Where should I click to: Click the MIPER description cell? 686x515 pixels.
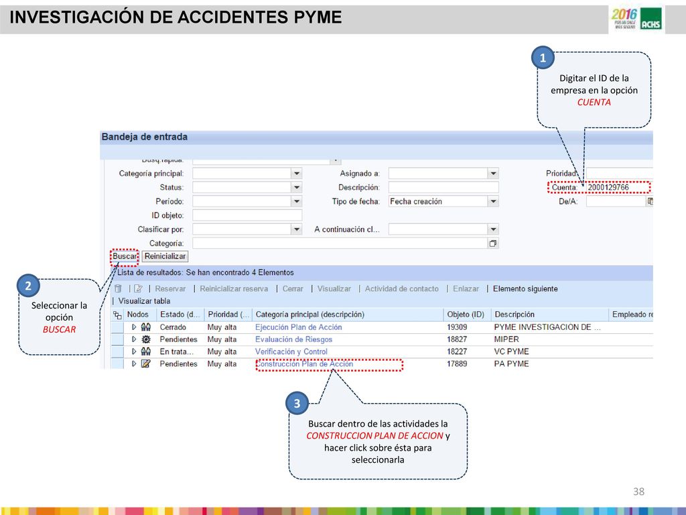click(506, 339)
